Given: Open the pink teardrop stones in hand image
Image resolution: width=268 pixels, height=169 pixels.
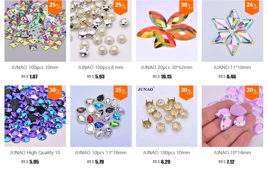Looking at the screenshot, I should [x=232, y=116].
